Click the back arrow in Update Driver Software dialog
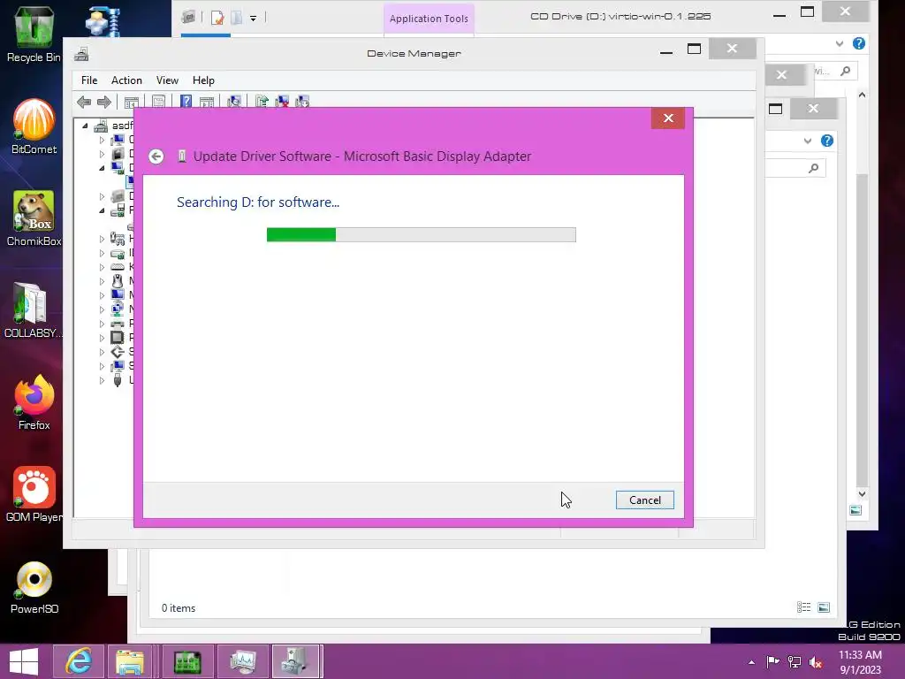Viewport: 905px width, 679px height. tap(156, 156)
